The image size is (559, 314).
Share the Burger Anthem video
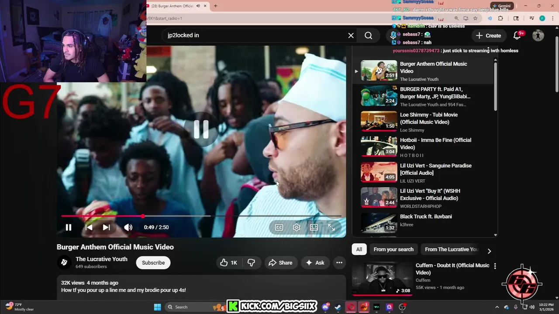pyautogui.click(x=280, y=263)
